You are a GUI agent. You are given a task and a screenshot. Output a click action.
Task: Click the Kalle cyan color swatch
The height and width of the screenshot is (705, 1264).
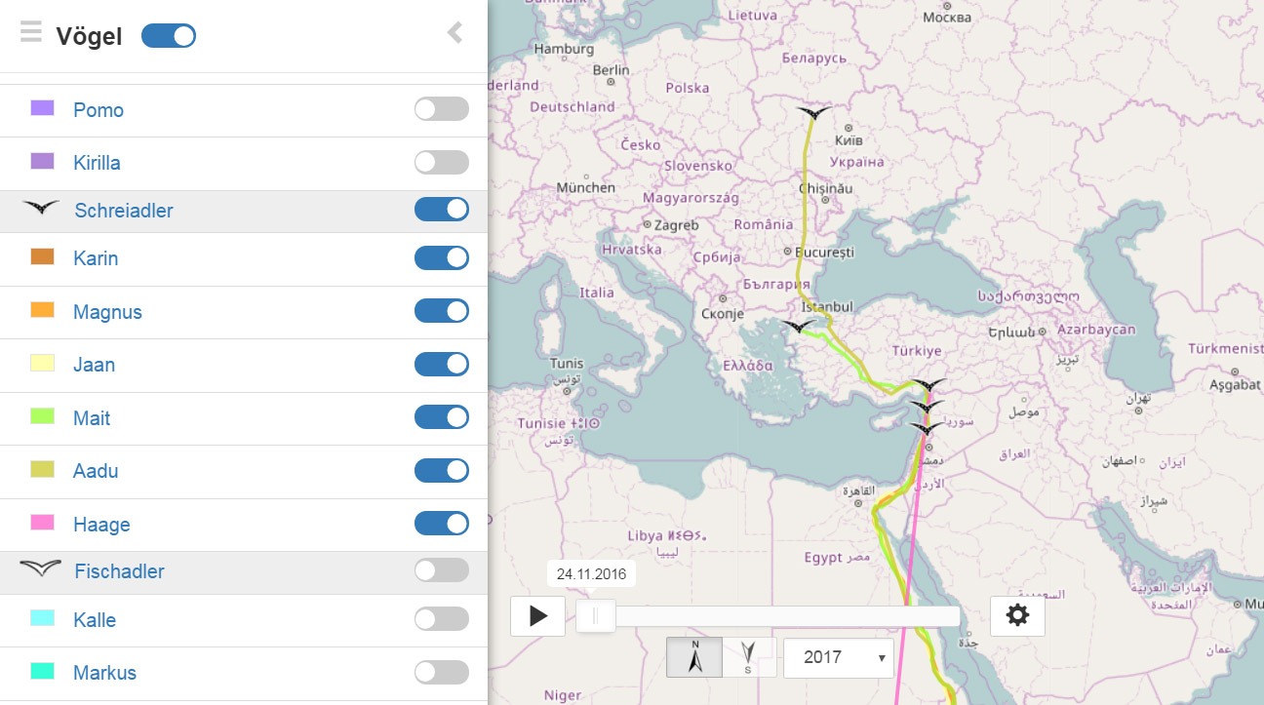pyautogui.click(x=42, y=617)
